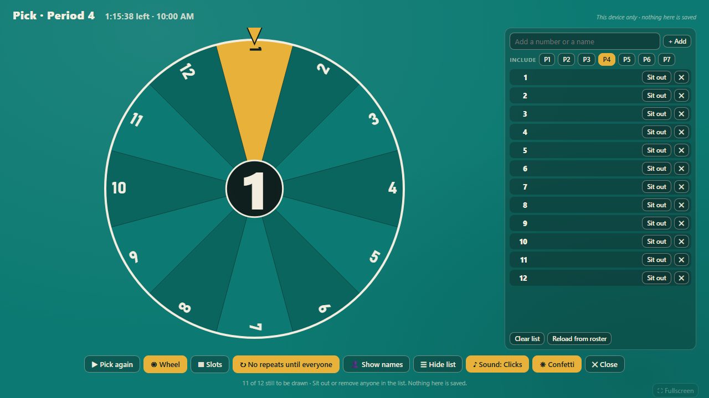709x398 pixels.
Task: Sit out entry 9
Action: (x=656, y=223)
